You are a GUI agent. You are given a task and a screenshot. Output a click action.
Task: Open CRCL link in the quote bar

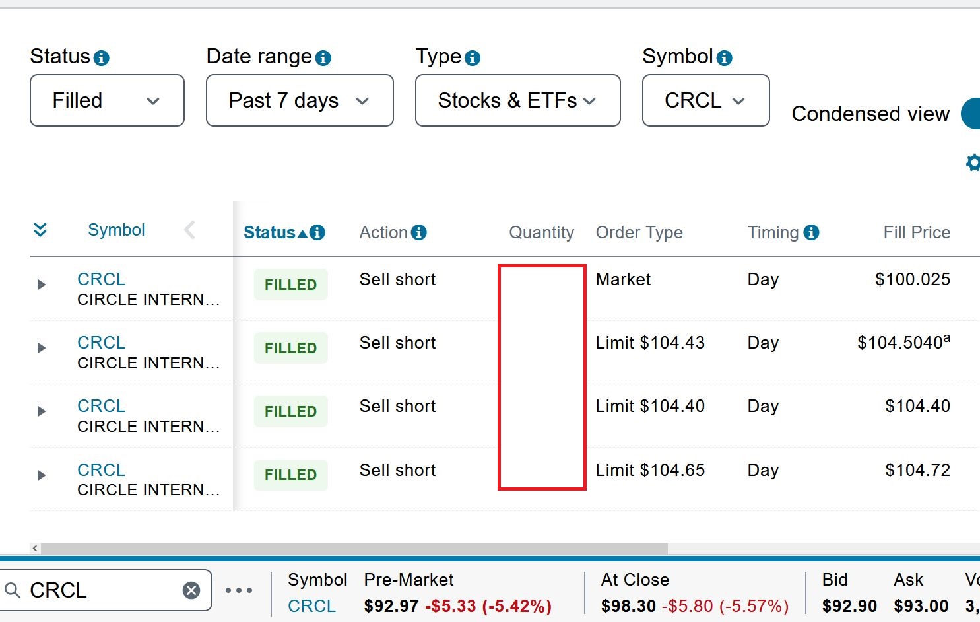tap(311, 606)
